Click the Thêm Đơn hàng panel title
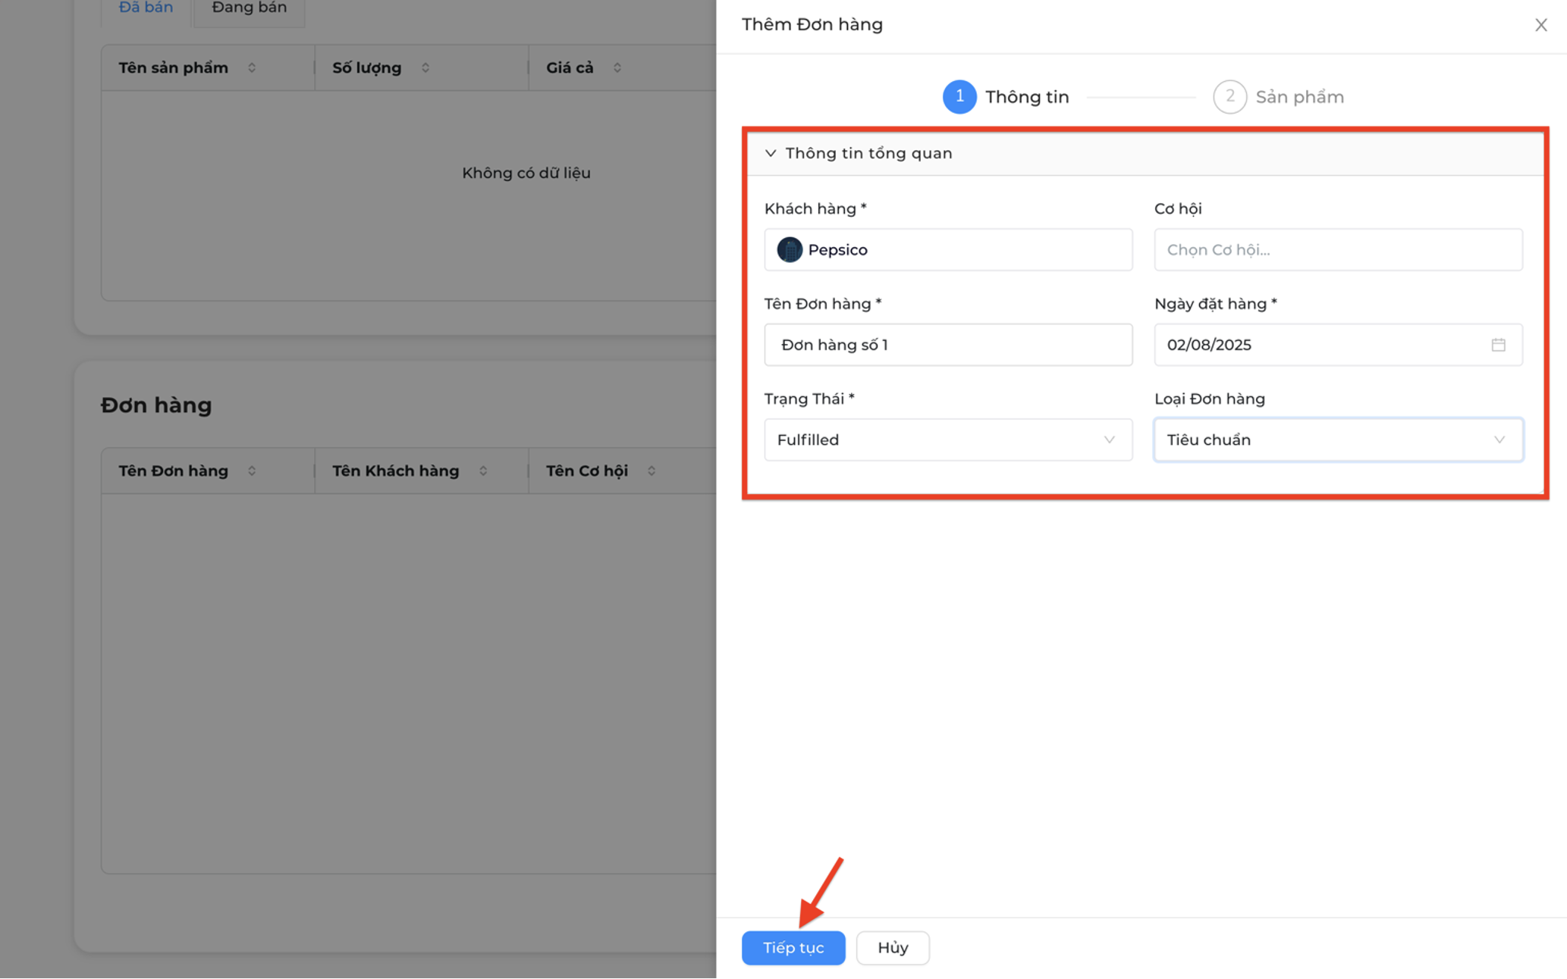This screenshot has height=979, width=1567. (812, 24)
